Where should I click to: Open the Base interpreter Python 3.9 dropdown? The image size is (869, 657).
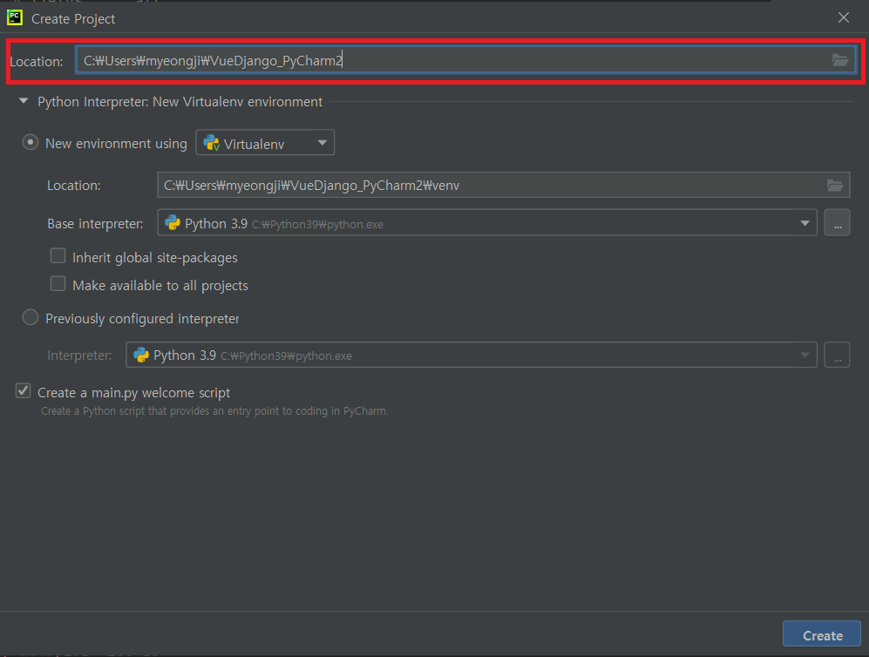pyautogui.click(x=487, y=223)
